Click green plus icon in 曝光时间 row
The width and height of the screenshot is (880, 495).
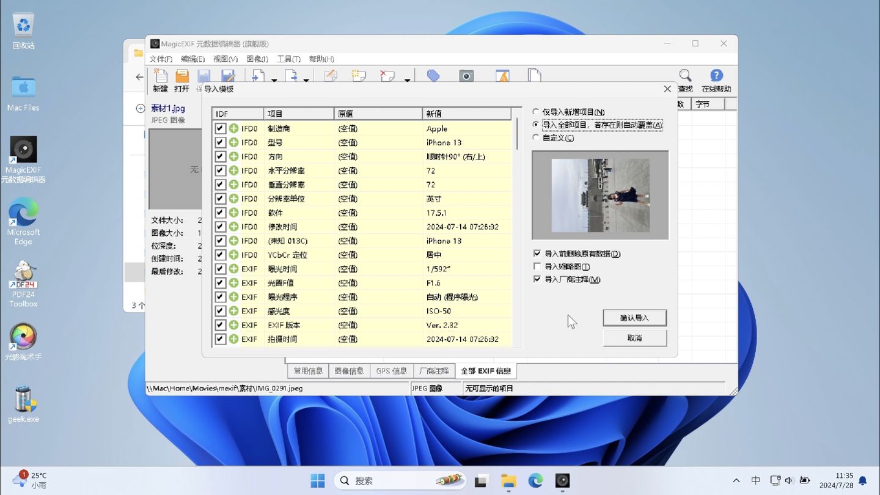[233, 269]
